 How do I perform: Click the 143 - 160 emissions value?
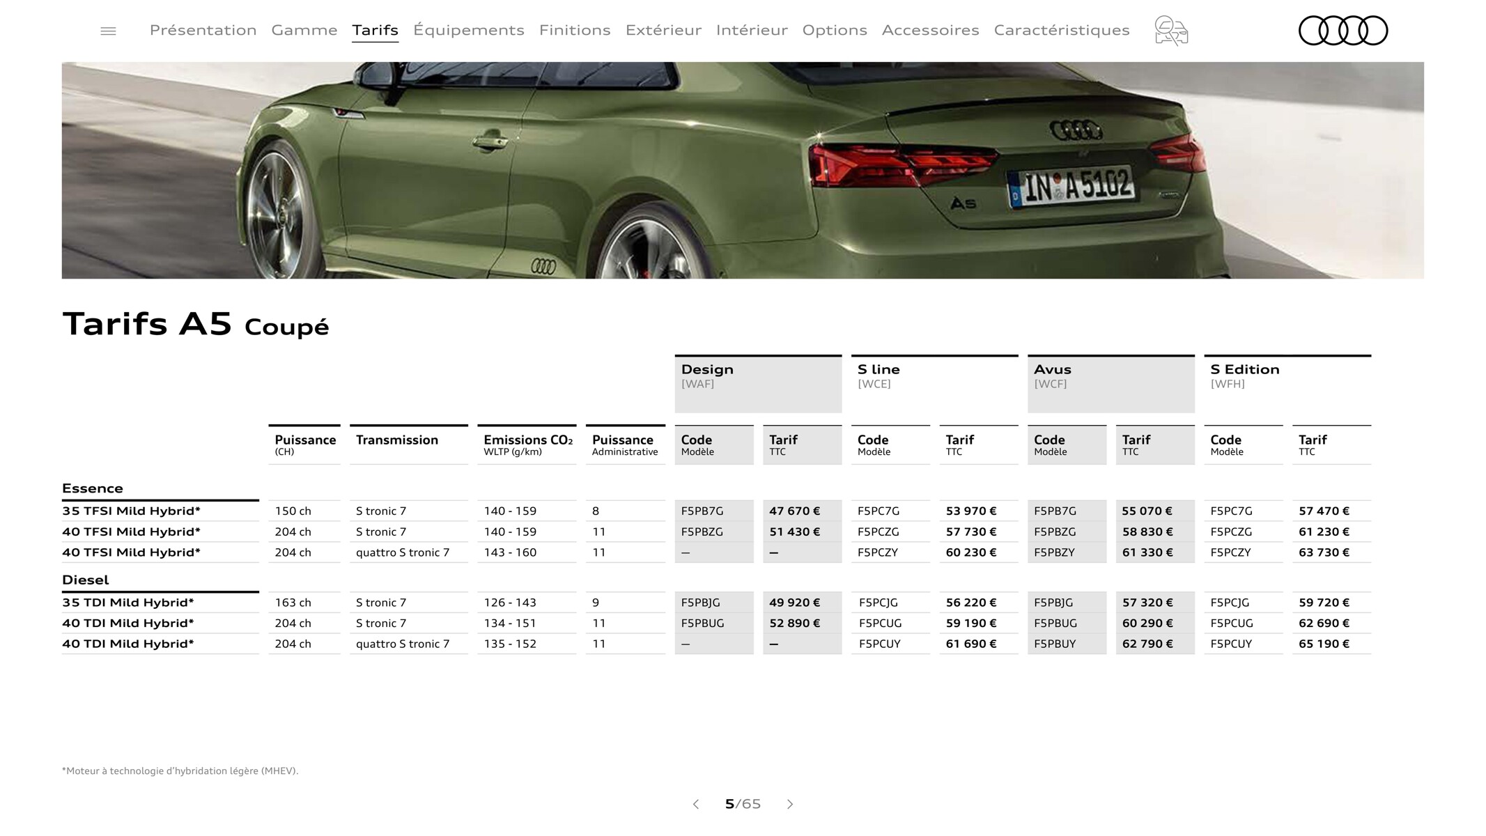[x=510, y=552]
